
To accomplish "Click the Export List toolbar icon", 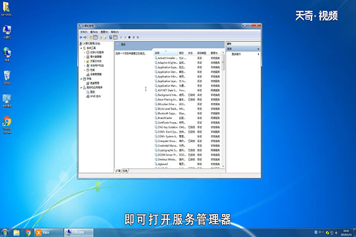I will 105,37.
